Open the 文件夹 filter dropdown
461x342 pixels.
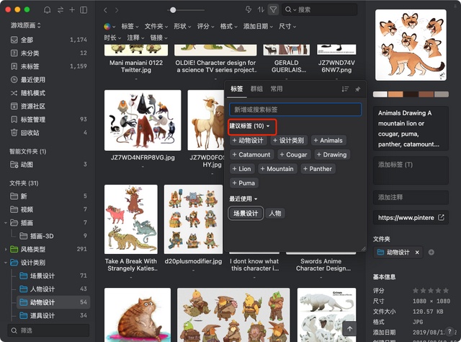[x=156, y=27]
